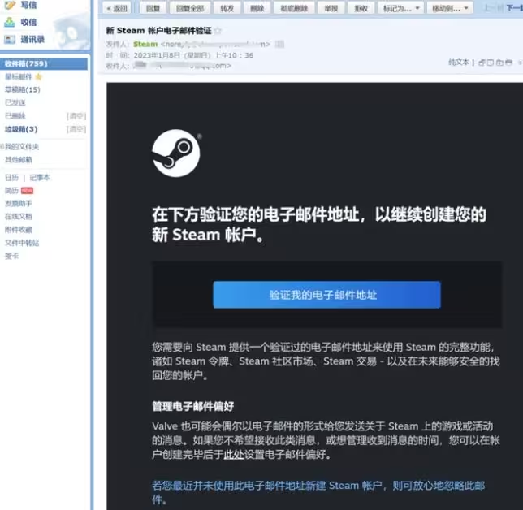Viewport: 523px width, 510px height.
Task: Open the 草稿箱(15) drafts folder
Action: 23,89
